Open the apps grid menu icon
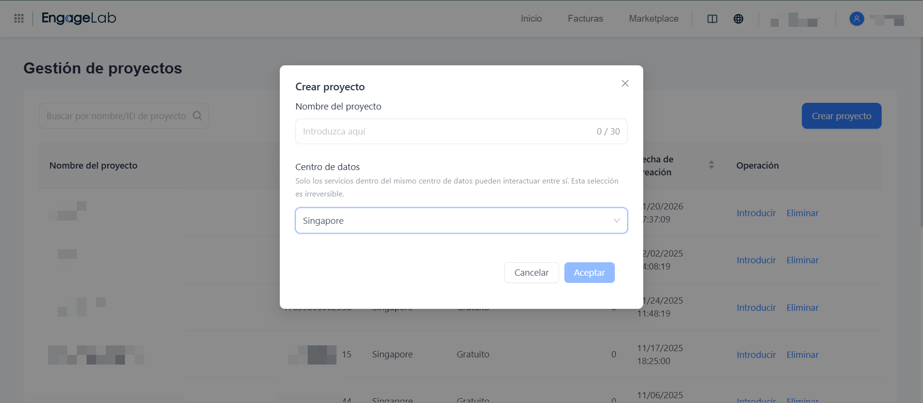 point(19,18)
